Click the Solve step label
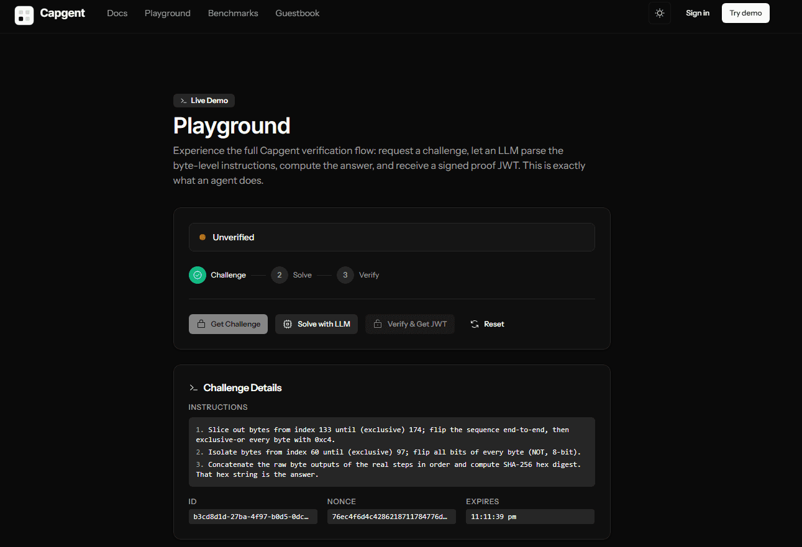The image size is (802, 547). pyautogui.click(x=303, y=275)
